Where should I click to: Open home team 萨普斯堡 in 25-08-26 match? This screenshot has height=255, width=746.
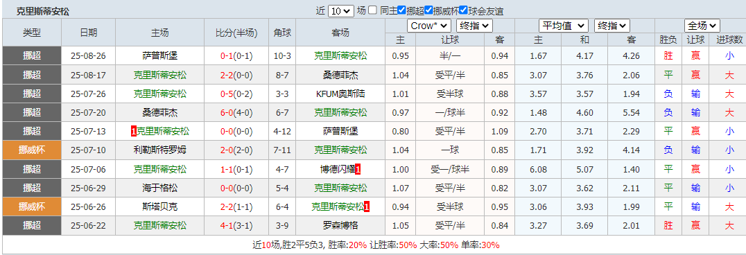[x=160, y=55]
